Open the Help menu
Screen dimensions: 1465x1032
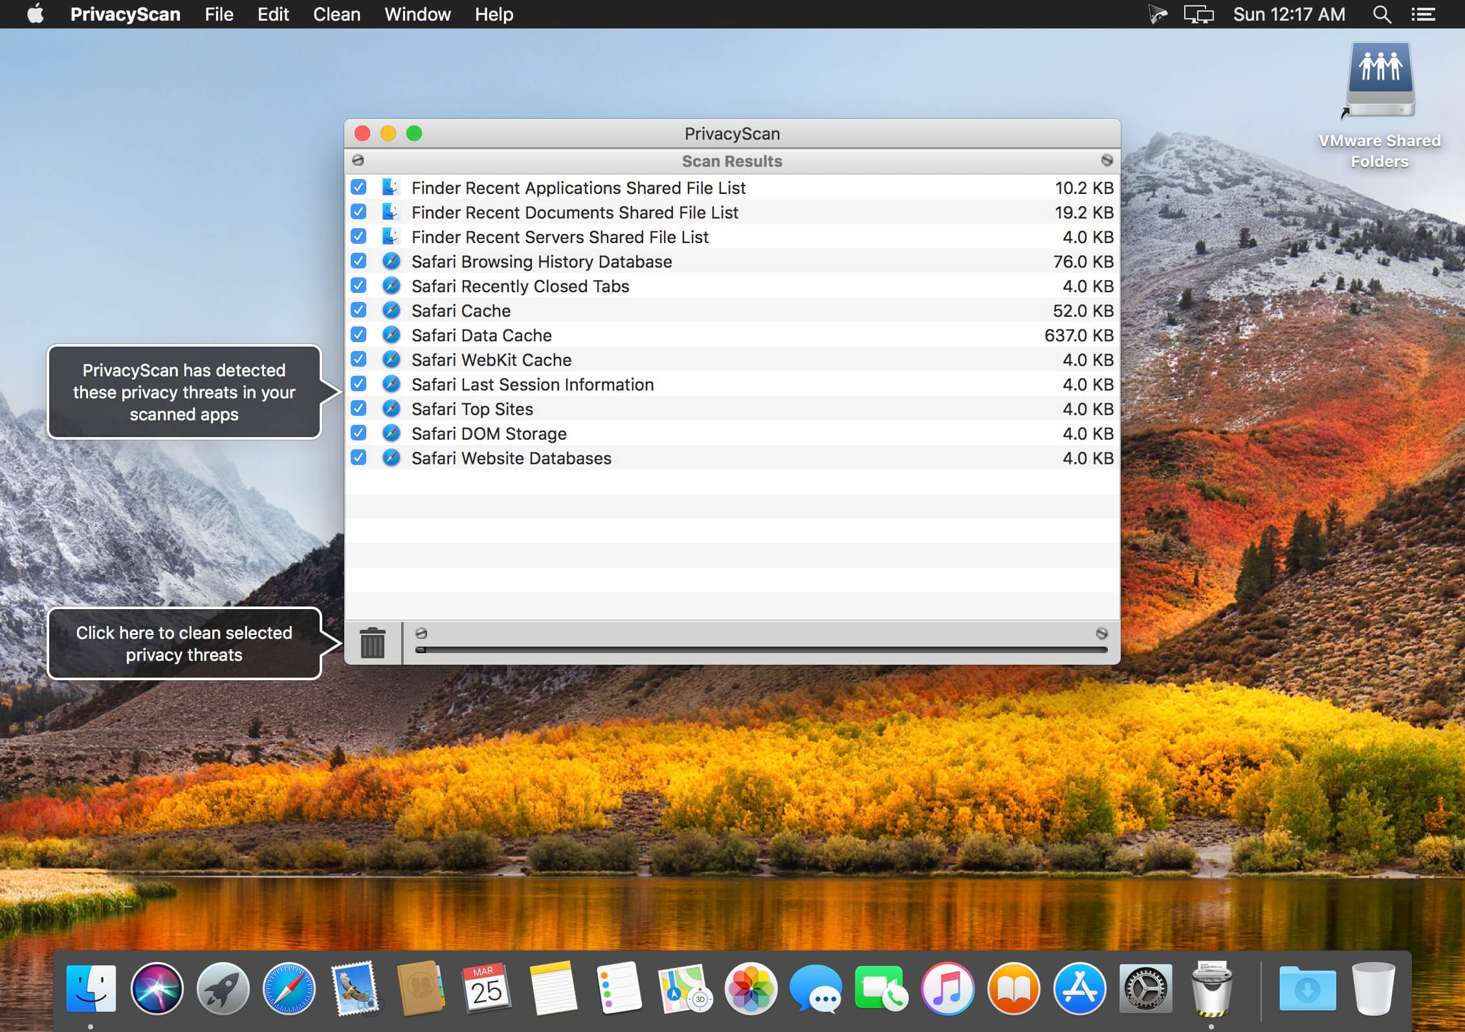point(494,14)
